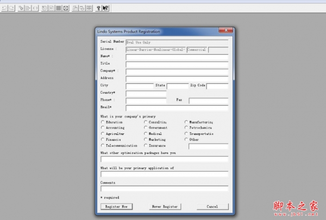Select the Government radio button
326x220 pixels.
click(146, 127)
